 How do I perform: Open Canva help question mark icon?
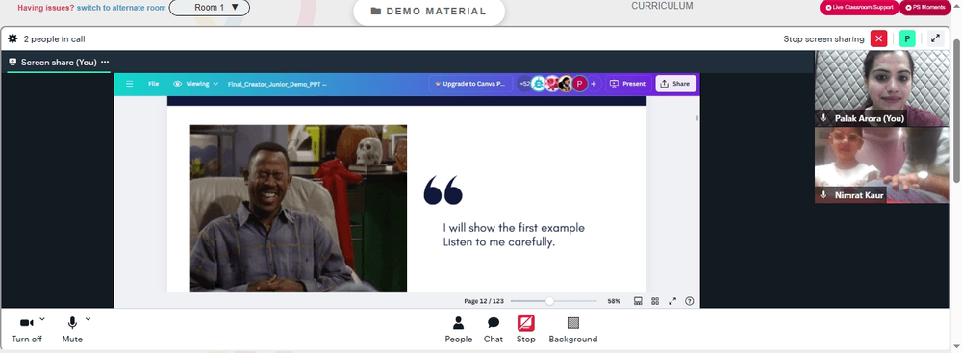(x=689, y=301)
